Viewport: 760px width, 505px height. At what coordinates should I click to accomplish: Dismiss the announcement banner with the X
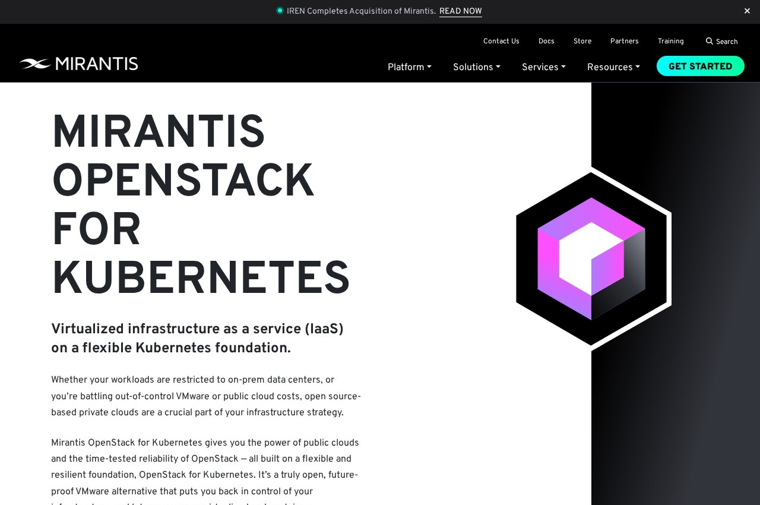(x=747, y=11)
